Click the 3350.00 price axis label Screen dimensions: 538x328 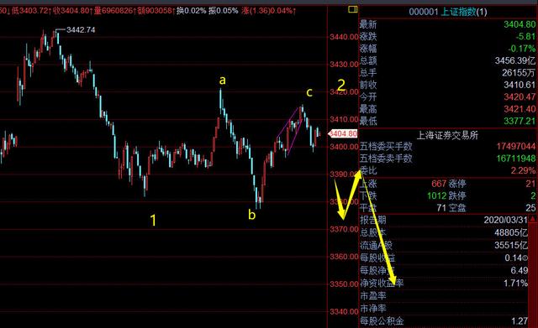click(x=344, y=284)
